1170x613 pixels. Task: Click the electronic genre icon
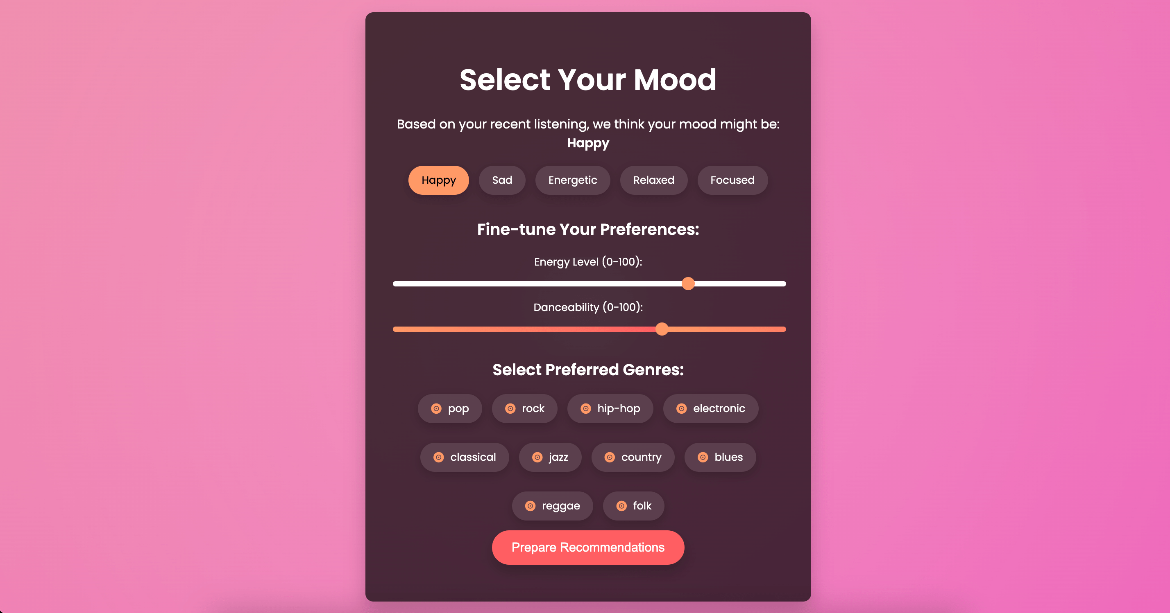tap(681, 408)
